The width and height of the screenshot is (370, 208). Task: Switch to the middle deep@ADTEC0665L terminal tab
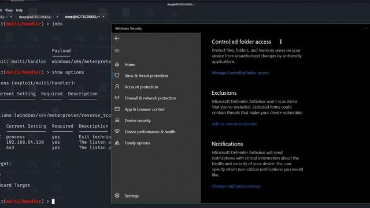point(36,17)
